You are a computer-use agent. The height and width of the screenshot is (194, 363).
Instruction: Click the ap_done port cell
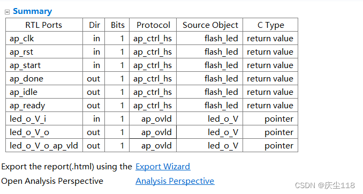[44, 79]
